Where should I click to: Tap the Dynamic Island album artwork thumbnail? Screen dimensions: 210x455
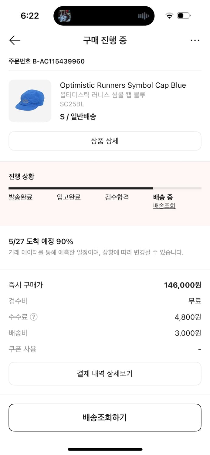(64, 16)
